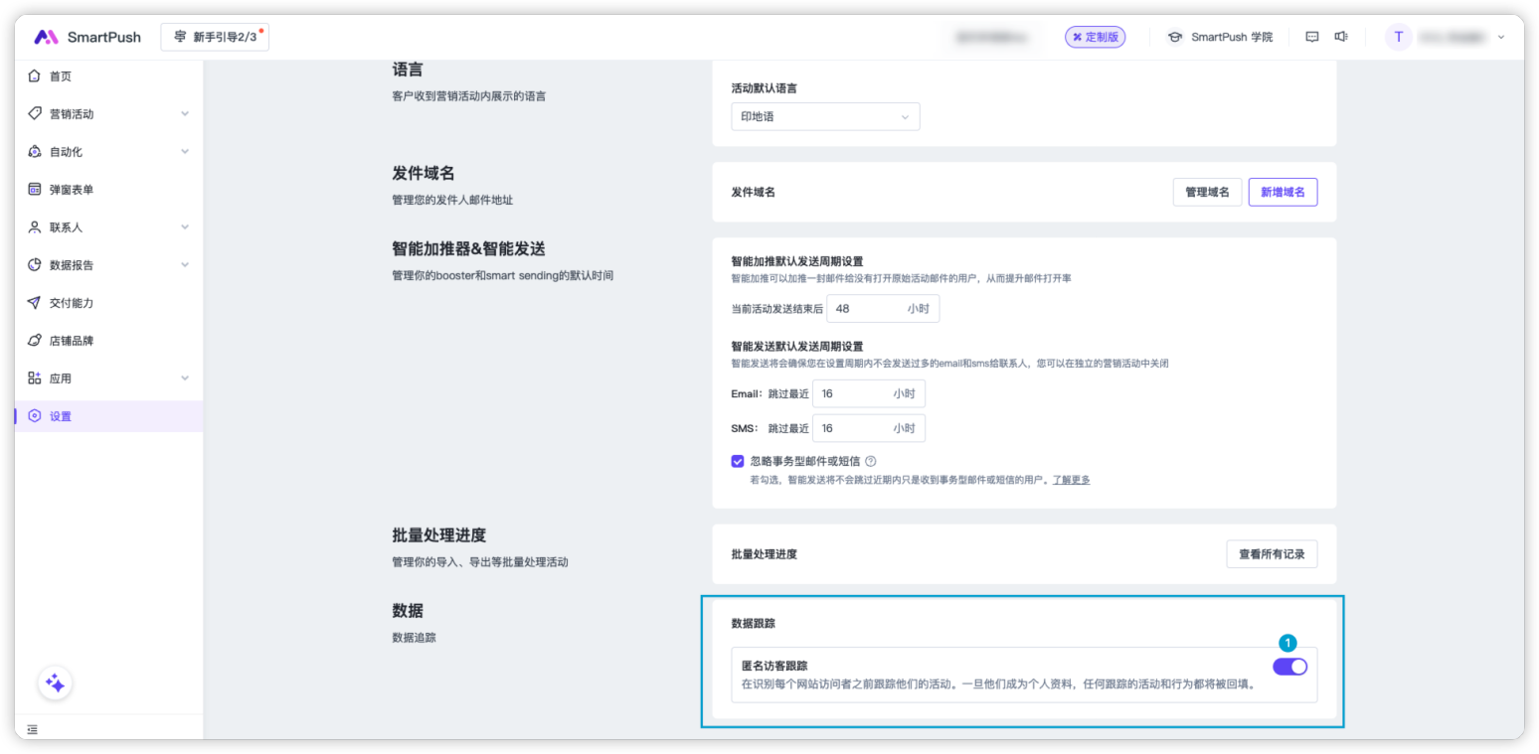Open the 了解更多 link
The height and width of the screenshot is (754, 1539).
point(1071,480)
